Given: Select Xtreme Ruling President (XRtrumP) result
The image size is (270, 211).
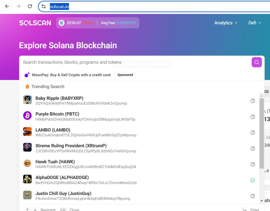Looking at the screenshot, I should pyautogui.click(x=140, y=148).
